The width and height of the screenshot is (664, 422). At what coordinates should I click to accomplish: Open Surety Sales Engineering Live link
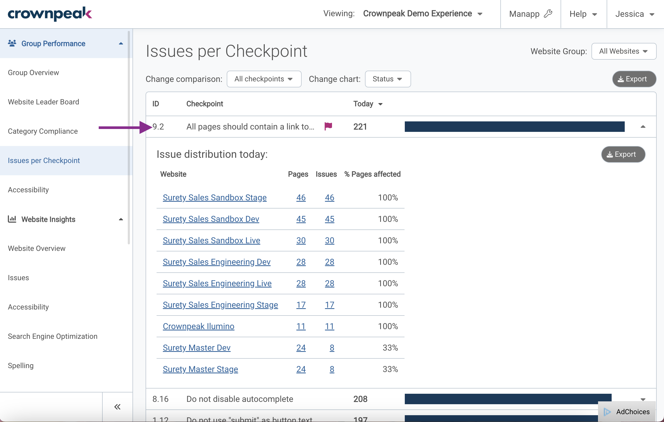click(x=217, y=283)
